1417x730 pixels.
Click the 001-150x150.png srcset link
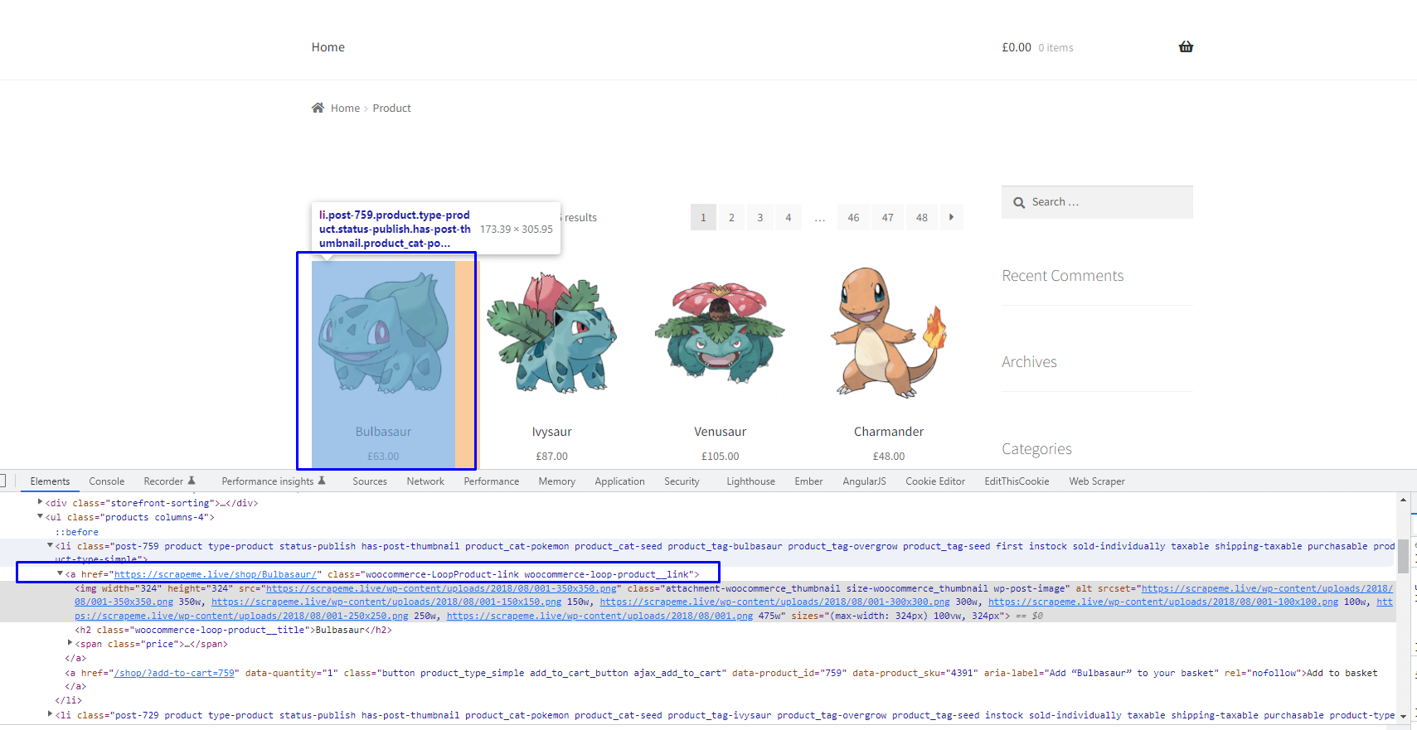tap(386, 602)
